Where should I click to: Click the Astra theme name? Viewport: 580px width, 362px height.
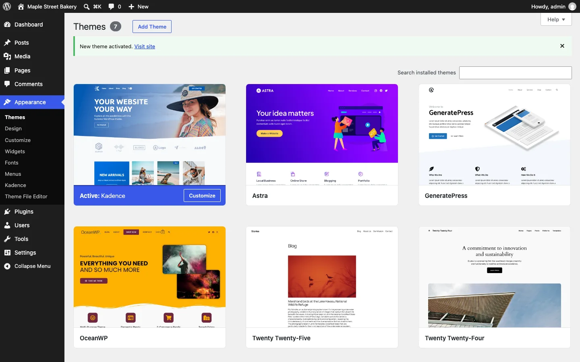(x=260, y=196)
